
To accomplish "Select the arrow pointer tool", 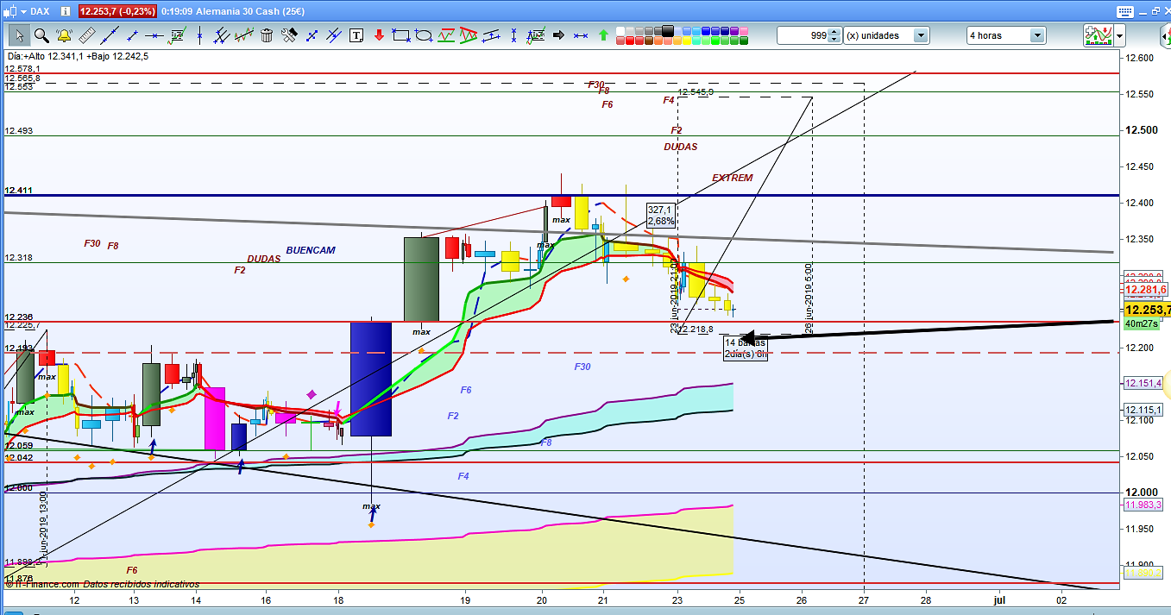I will coord(18,35).
